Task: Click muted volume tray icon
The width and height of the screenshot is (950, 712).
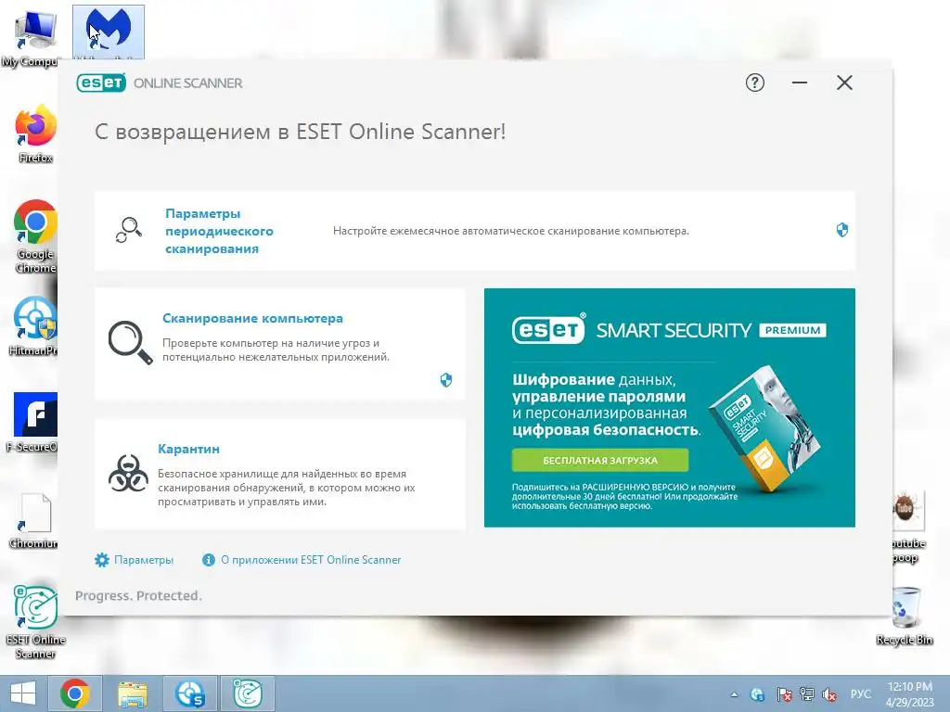Action: 828,694
